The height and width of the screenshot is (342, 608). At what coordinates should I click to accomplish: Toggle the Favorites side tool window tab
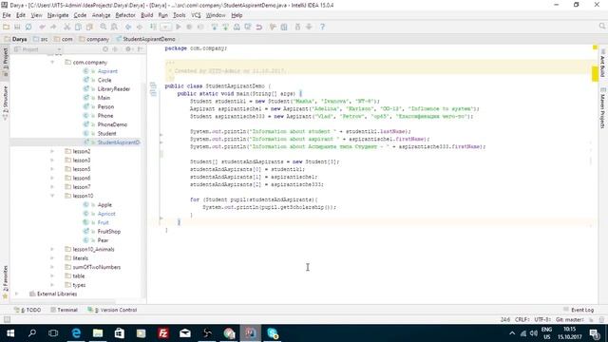point(5,281)
